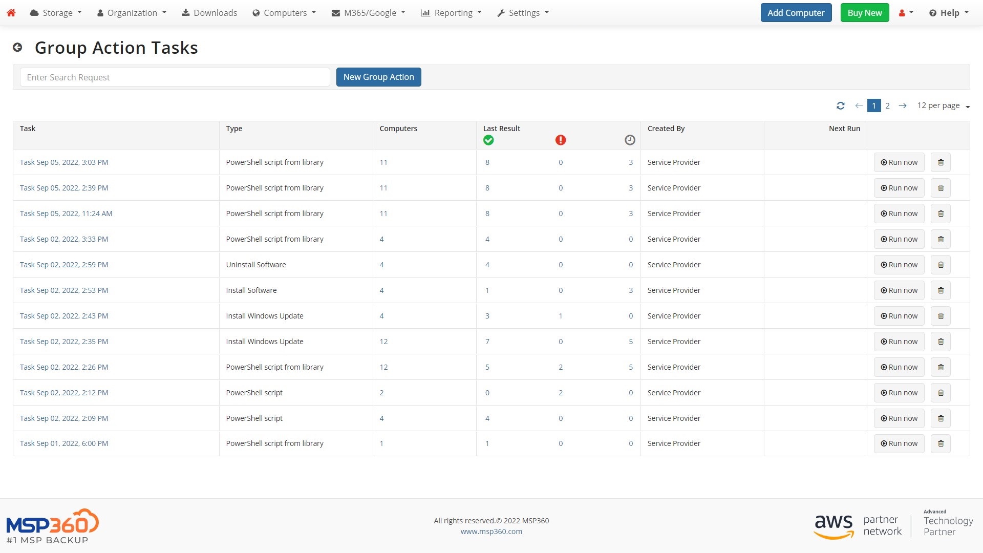The width and height of the screenshot is (983, 553).
Task: Click the Type column header
Action: pyautogui.click(x=234, y=129)
